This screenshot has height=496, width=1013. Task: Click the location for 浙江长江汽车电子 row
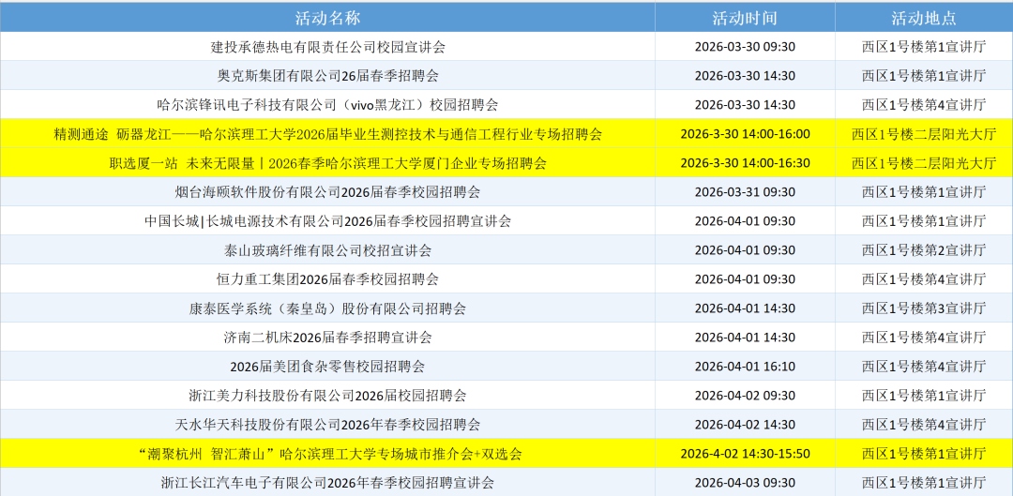coord(924,483)
